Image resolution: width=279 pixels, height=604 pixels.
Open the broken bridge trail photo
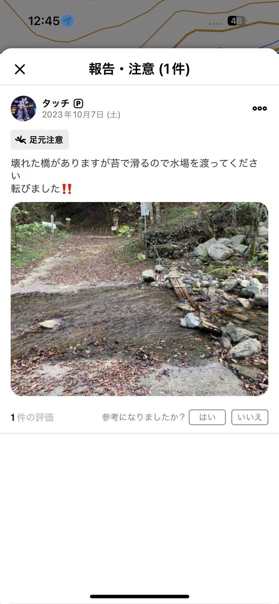[x=139, y=299]
